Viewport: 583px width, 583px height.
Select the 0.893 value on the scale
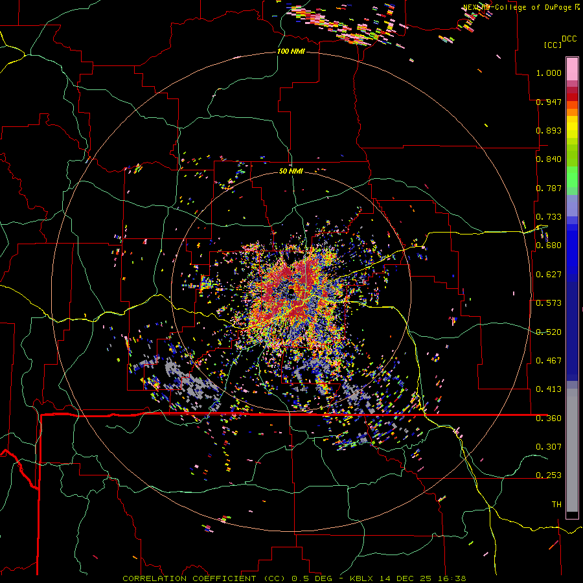click(x=549, y=130)
